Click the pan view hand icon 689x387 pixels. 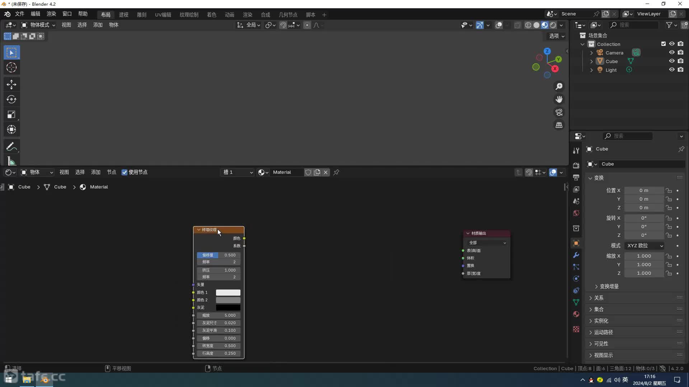click(x=559, y=100)
